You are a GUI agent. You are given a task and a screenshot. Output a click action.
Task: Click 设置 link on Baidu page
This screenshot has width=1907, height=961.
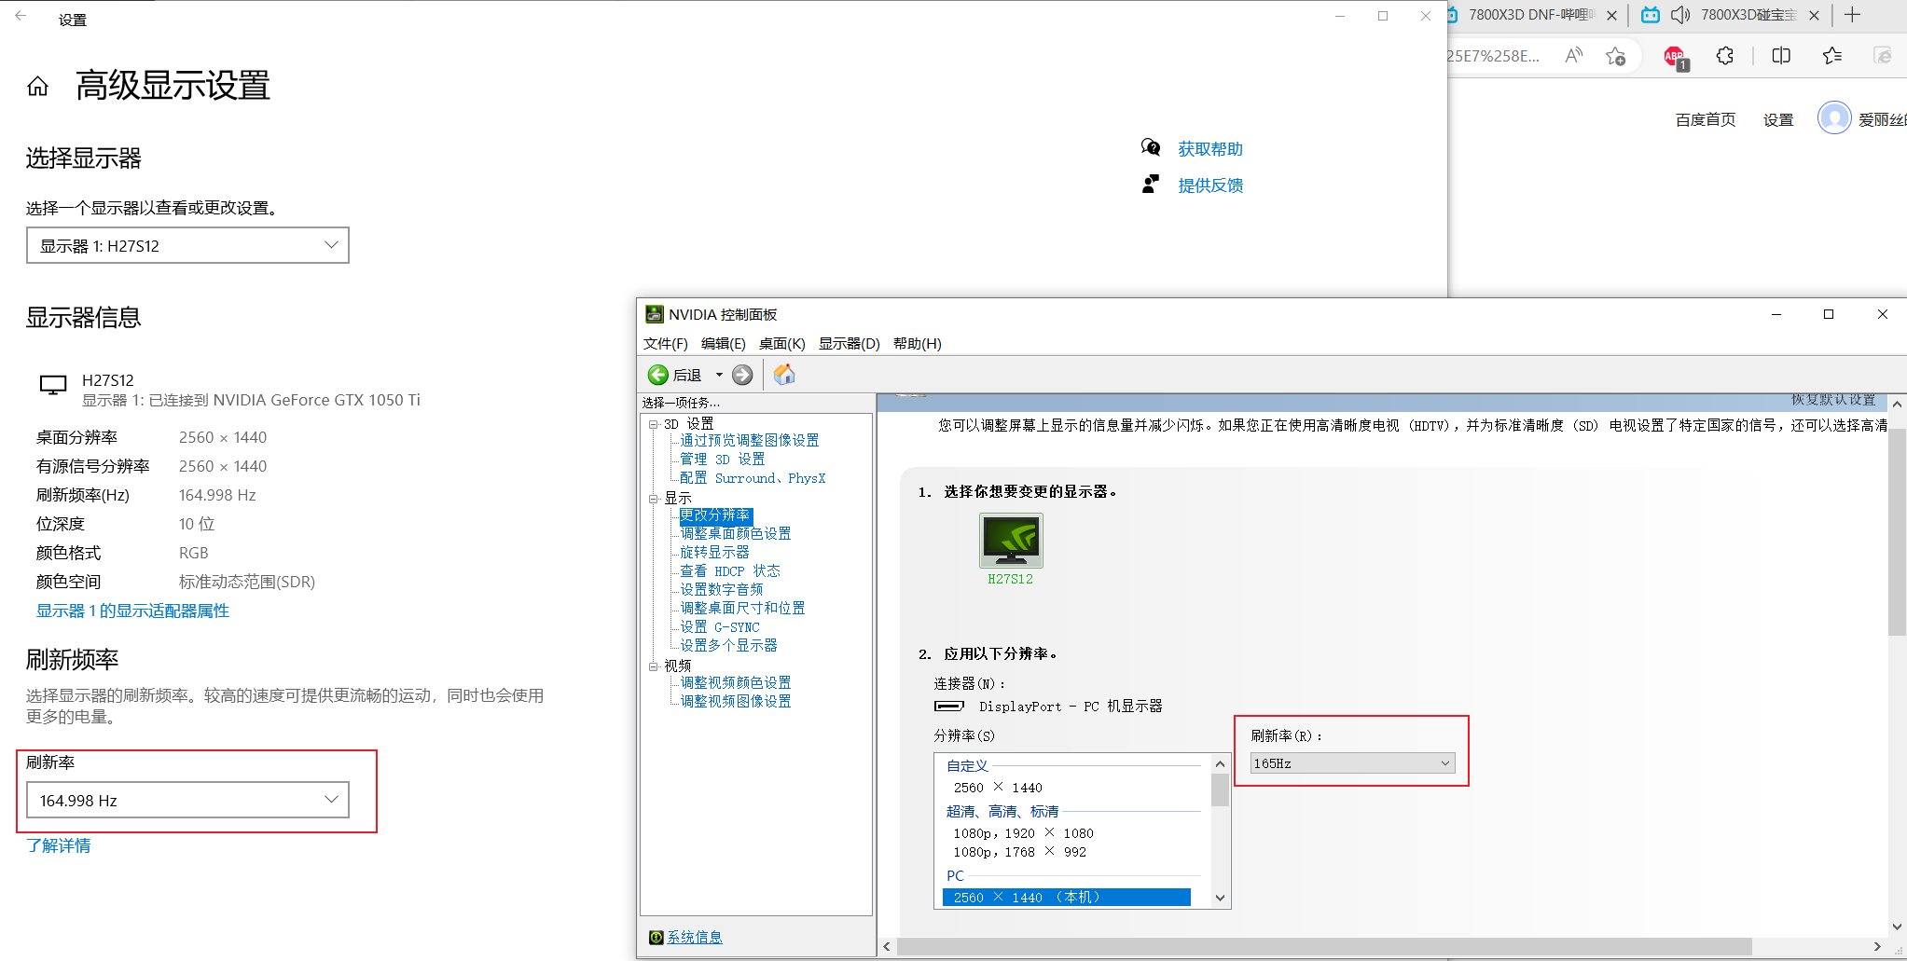click(x=1778, y=119)
